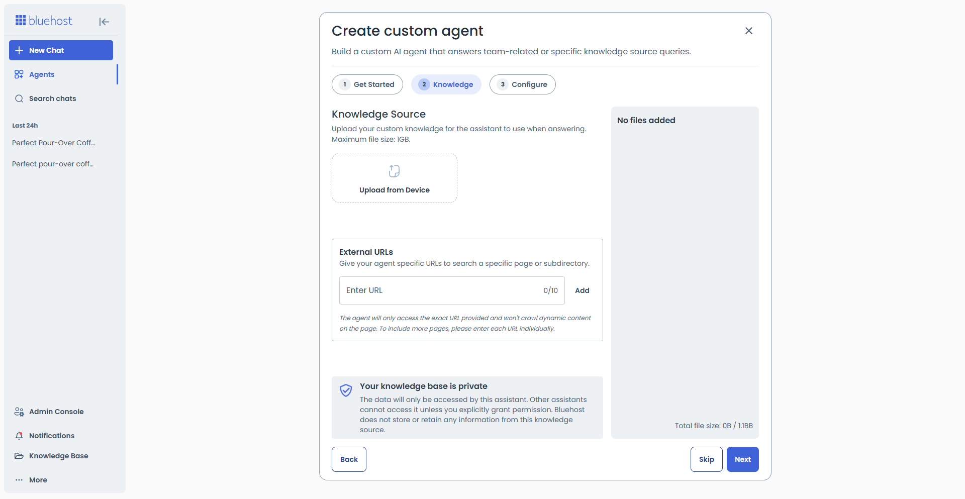Start a New Chat

(x=61, y=50)
